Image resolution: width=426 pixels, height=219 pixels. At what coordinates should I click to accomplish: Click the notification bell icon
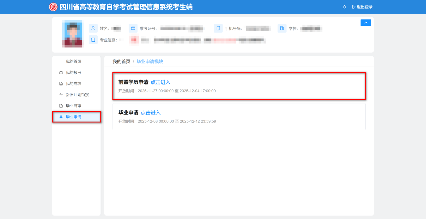pyautogui.click(x=344, y=7)
